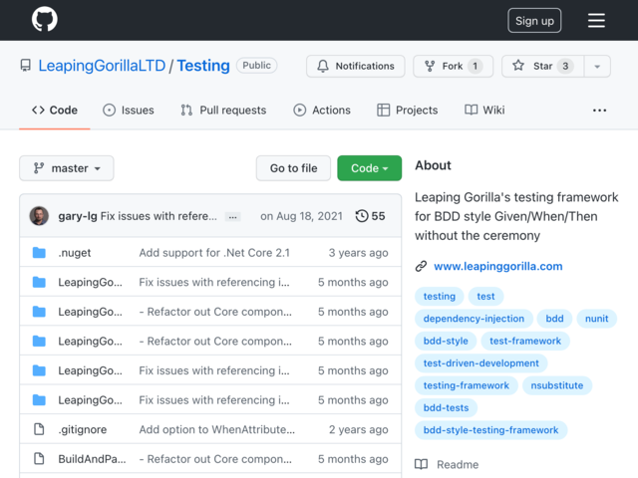Click the 2 years ago timestamp
Screen dimensions: 638x478
[x=358, y=429]
